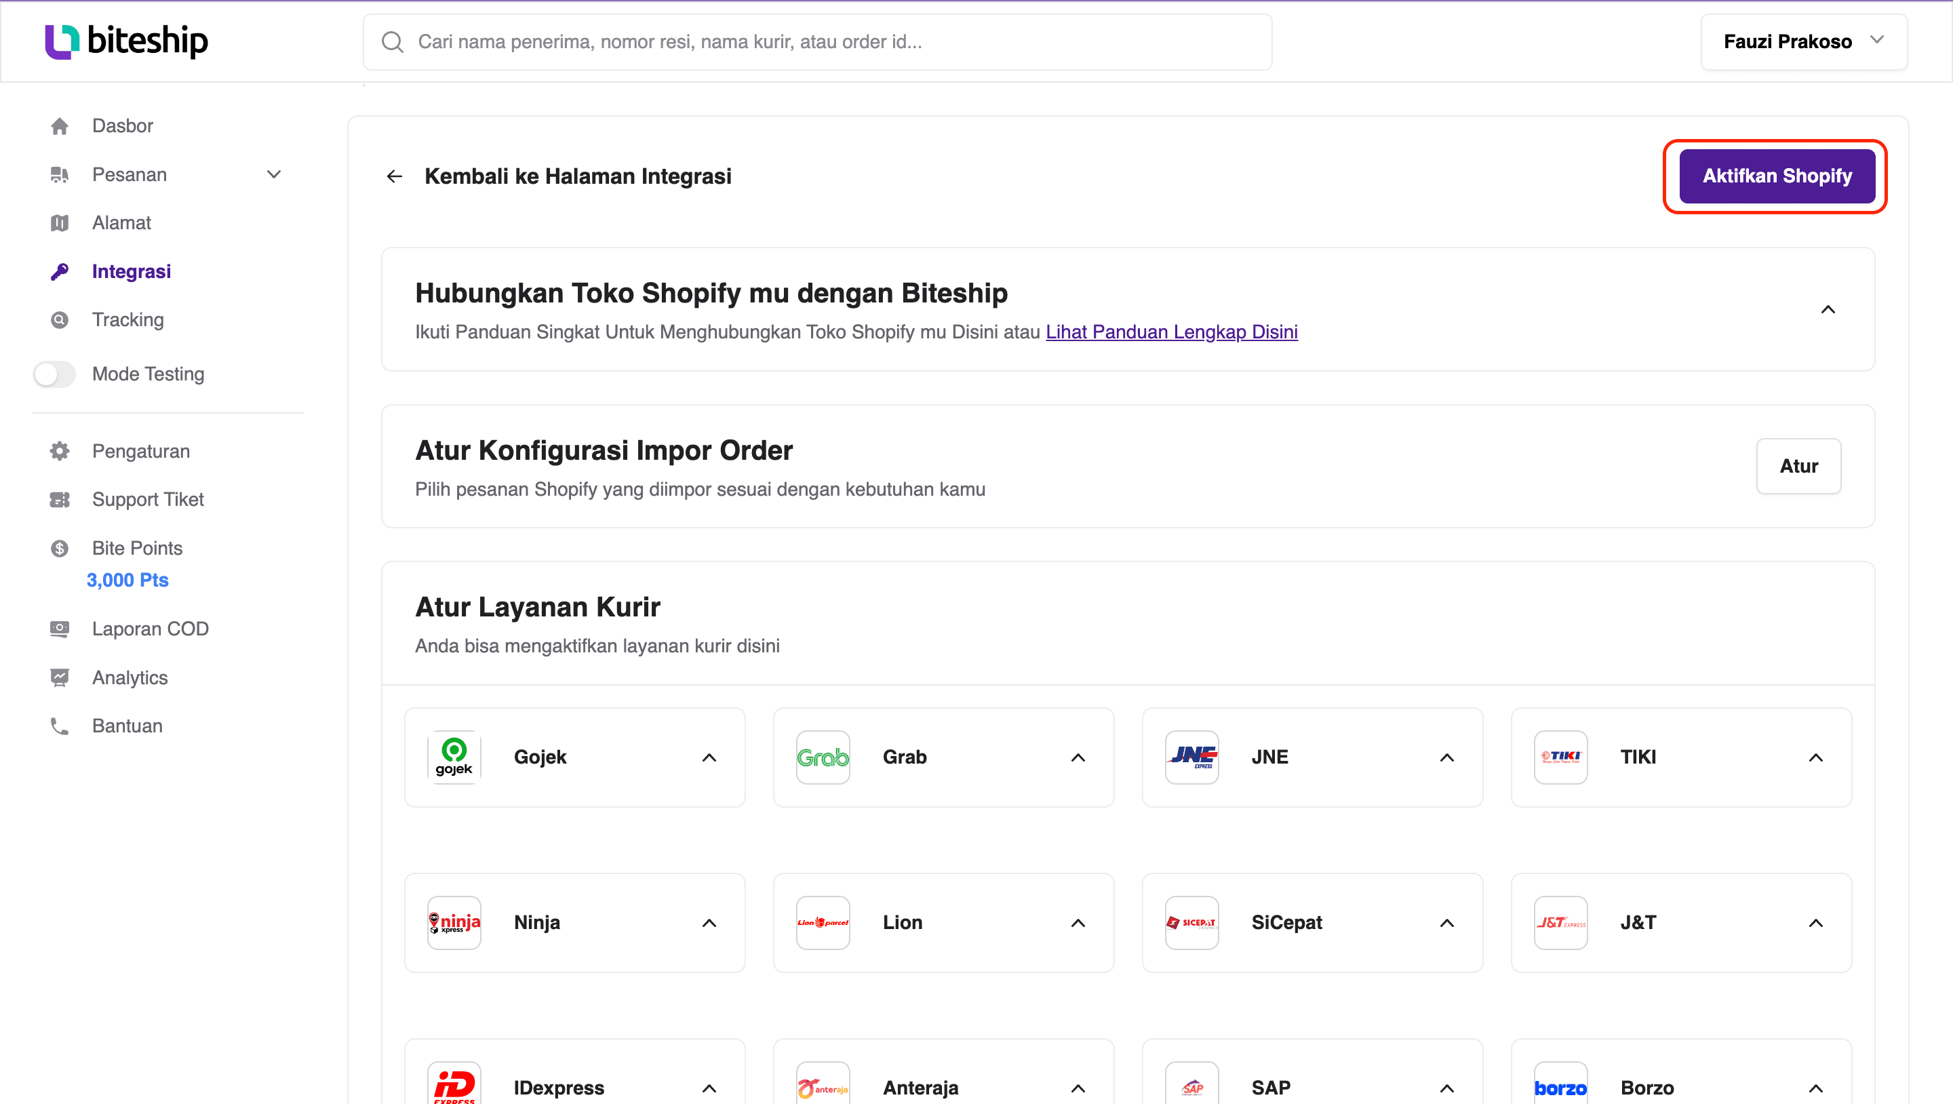Viewport: 1953px width, 1104px height.
Task: Collapse the Grab courier card
Action: 1078,757
